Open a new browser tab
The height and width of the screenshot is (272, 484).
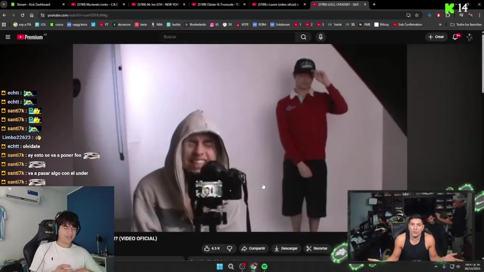coord(374,5)
